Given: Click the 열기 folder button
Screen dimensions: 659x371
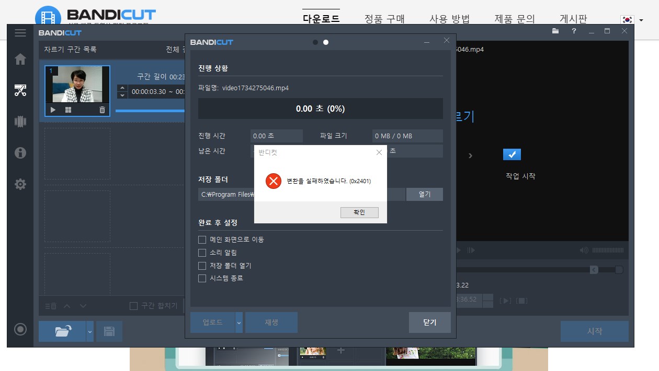Looking at the screenshot, I should (x=425, y=194).
